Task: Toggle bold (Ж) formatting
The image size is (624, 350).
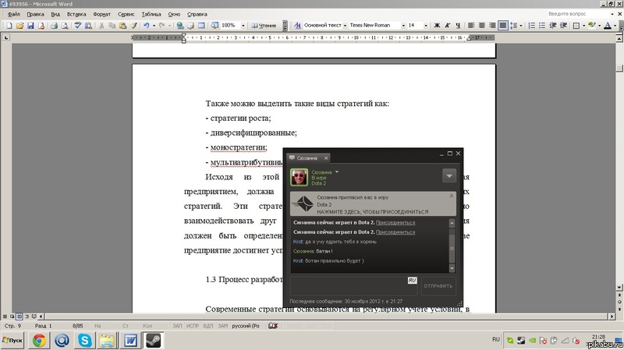Action: [437, 26]
